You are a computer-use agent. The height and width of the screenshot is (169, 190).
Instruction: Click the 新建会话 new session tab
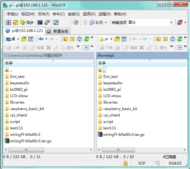point(58,31)
